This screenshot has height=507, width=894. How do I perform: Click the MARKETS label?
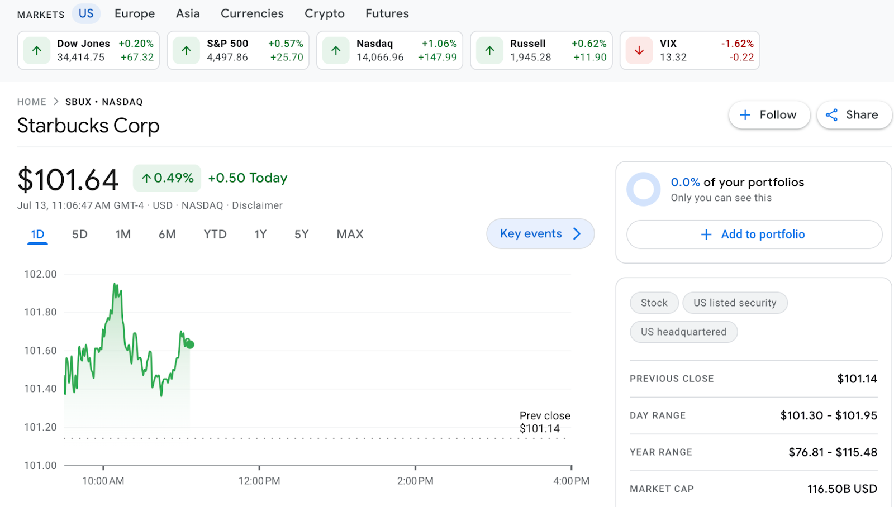click(41, 15)
